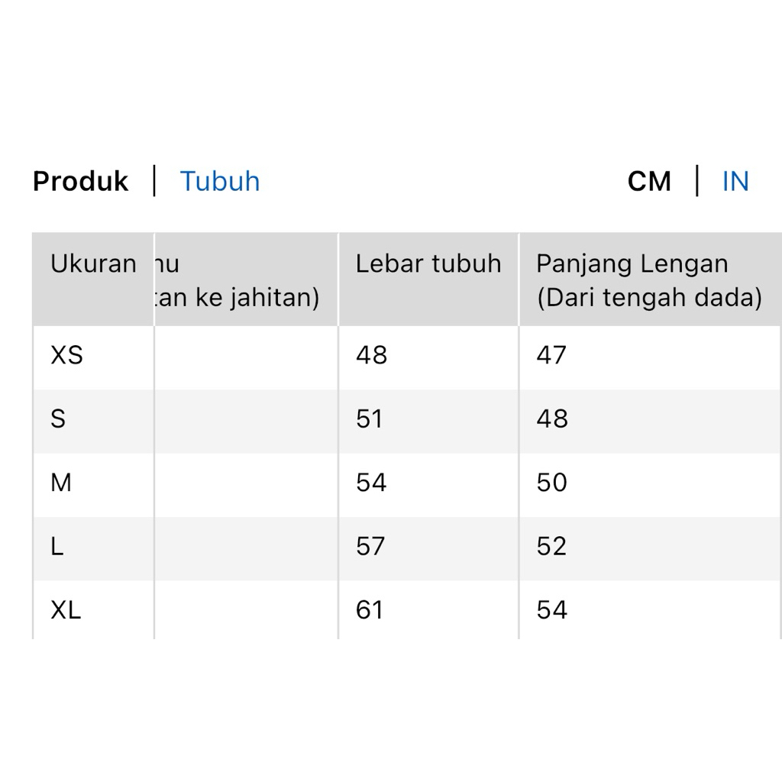The width and height of the screenshot is (782, 782).
Task: Select the XS size row
Action: 67,355
